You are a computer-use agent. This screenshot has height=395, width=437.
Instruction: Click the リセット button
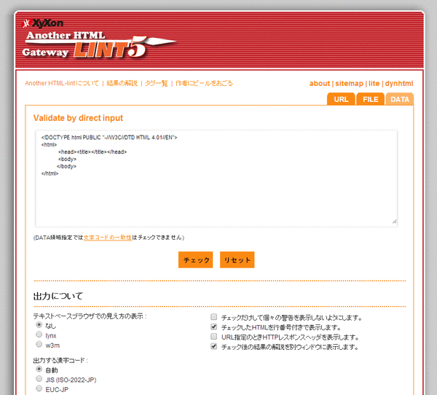click(x=237, y=259)
